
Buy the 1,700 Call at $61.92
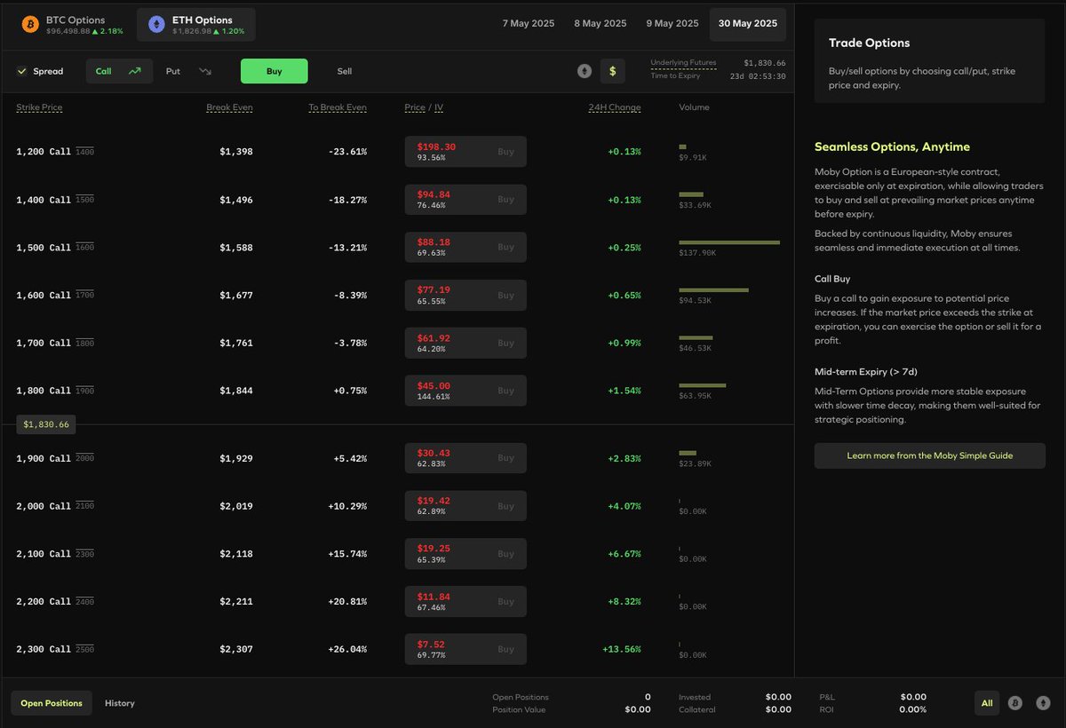click(x=465, y=344)
